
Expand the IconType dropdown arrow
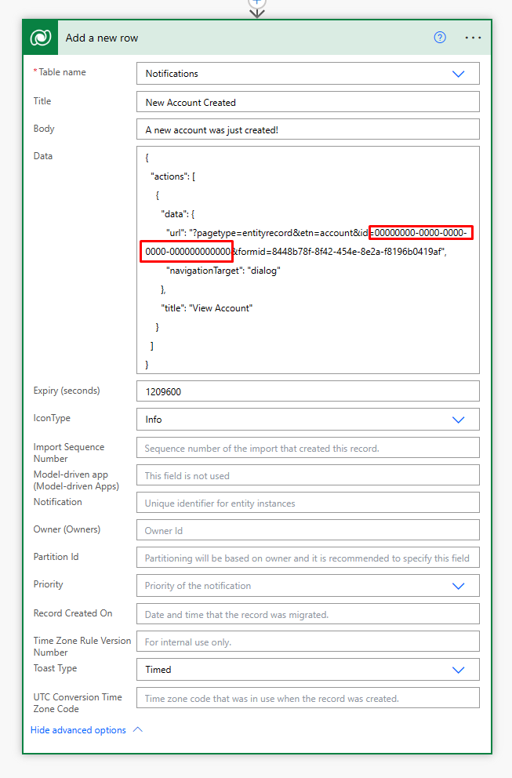pos(458,420)
